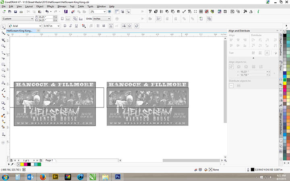Screen dimensions: 290x181
Task: Open the File menu
Action: [4, 6]
